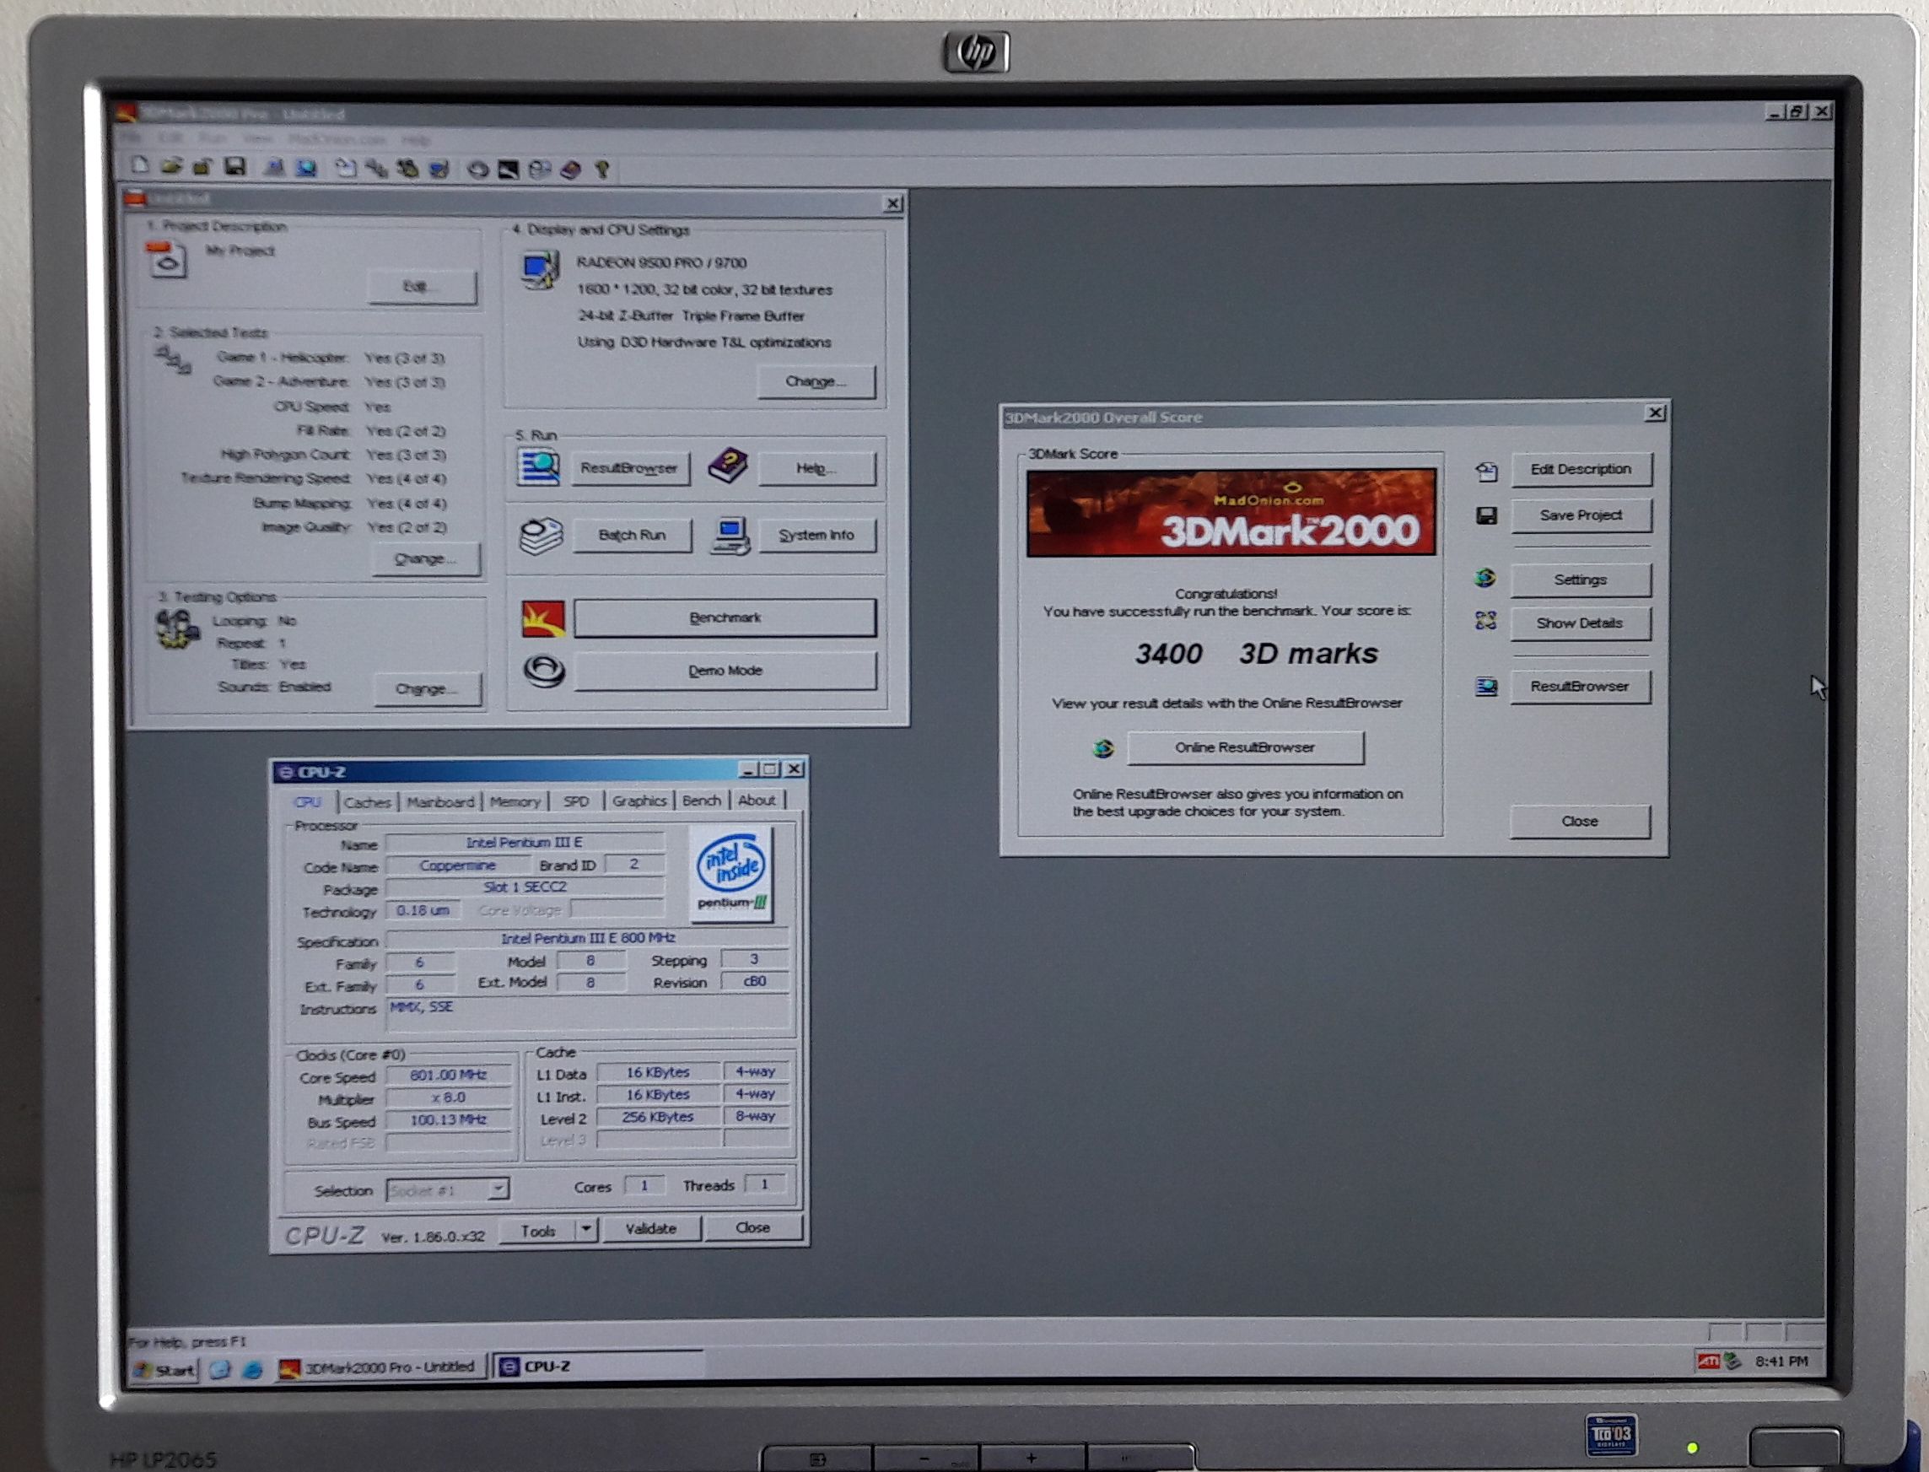This screenshot has width=1929, height=1472.
Task: Click the red star icon beside Benchmark
Action: coord(543,618)
